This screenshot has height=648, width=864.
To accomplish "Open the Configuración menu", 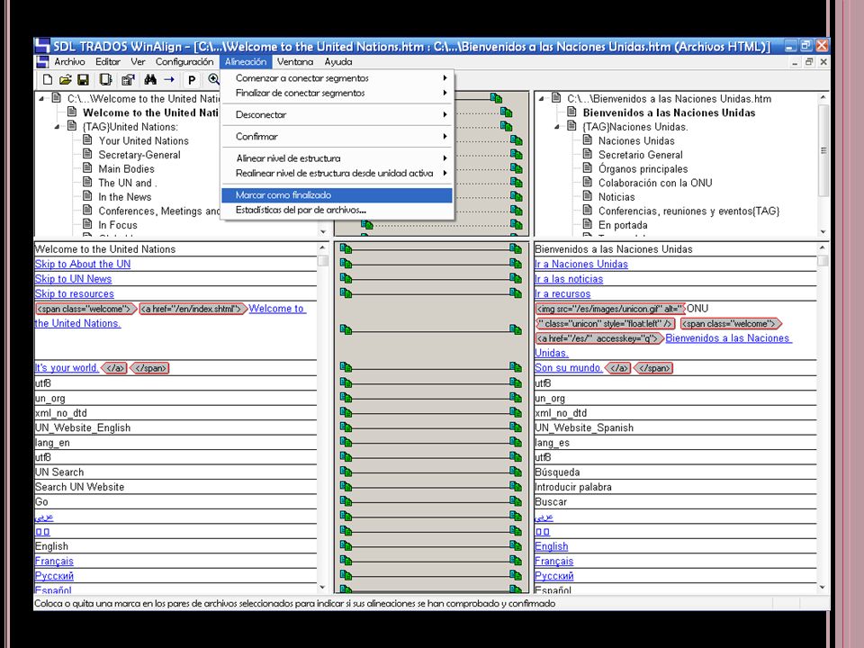I will coord(184,62).
